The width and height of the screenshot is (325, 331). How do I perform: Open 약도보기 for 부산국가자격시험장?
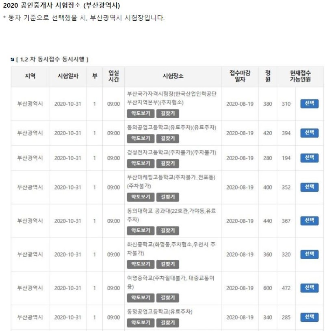pos(141,113)
